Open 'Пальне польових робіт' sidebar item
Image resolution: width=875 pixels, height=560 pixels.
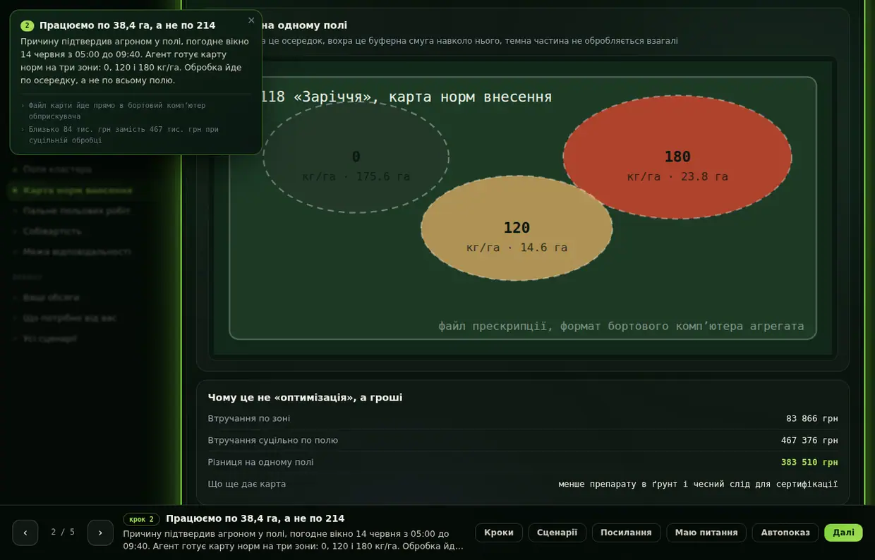pyautogui.click(x=76, y=211)
